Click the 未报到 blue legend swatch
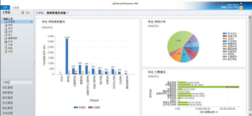This screenshot has width=252, height=116. pyautogui.click(x=76, y=107)
